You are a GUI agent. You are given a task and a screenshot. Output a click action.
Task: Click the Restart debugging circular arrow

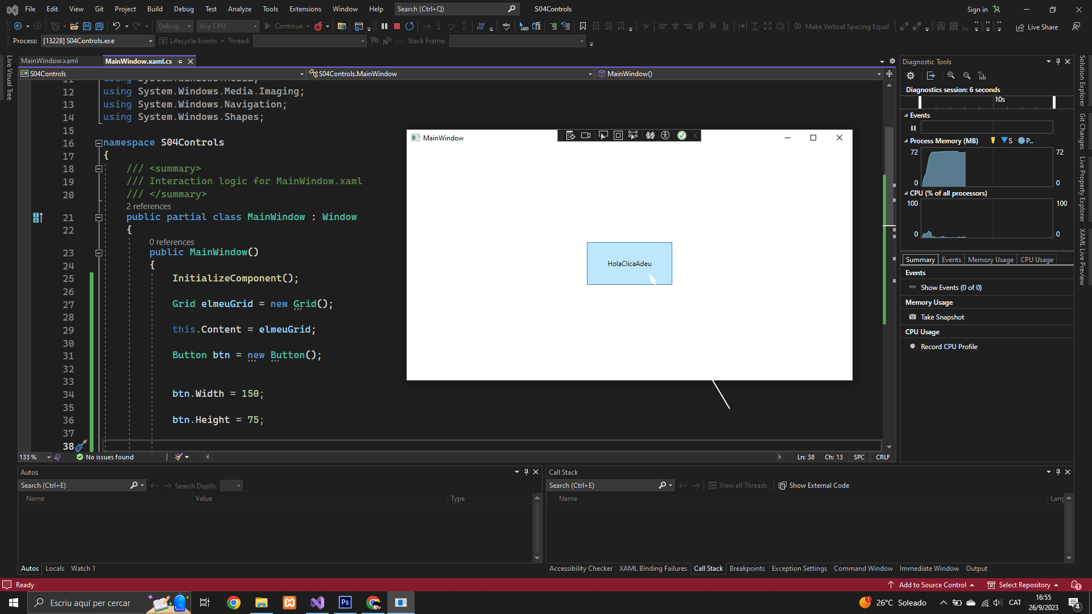pos(409,26)
